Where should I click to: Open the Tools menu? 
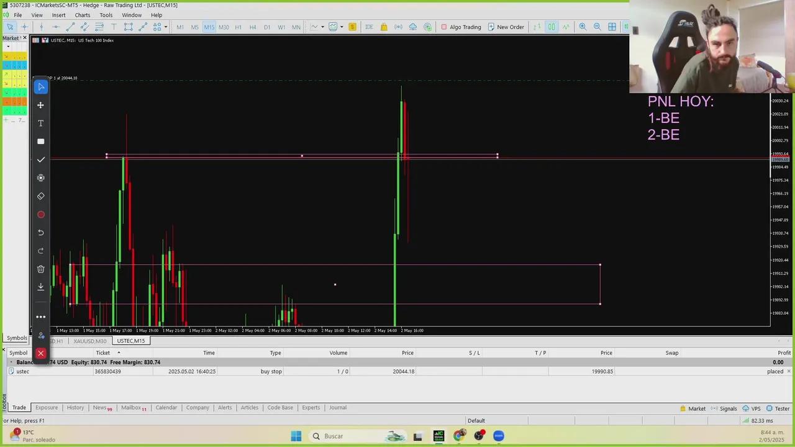pyautogui.click(x=106, y=15)
